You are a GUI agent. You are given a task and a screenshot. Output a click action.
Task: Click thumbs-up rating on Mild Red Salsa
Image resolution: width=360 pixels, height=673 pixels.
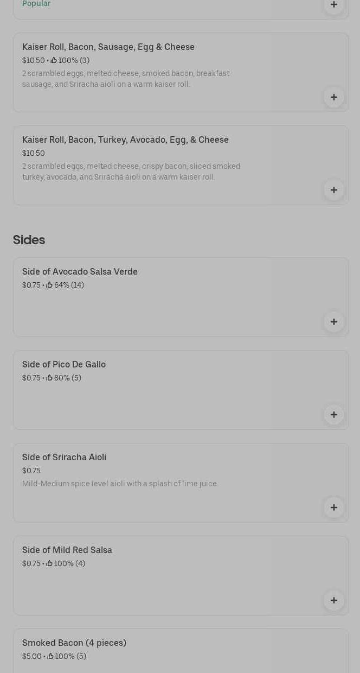pyautogui.click(x=49, y=563)
